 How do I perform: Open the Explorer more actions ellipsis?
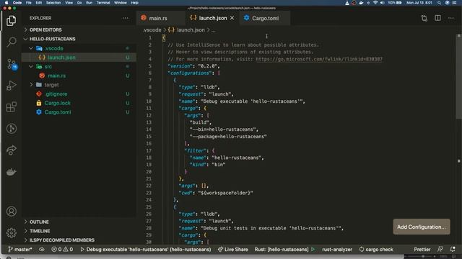pyautogui.click(x=125, y=18)
